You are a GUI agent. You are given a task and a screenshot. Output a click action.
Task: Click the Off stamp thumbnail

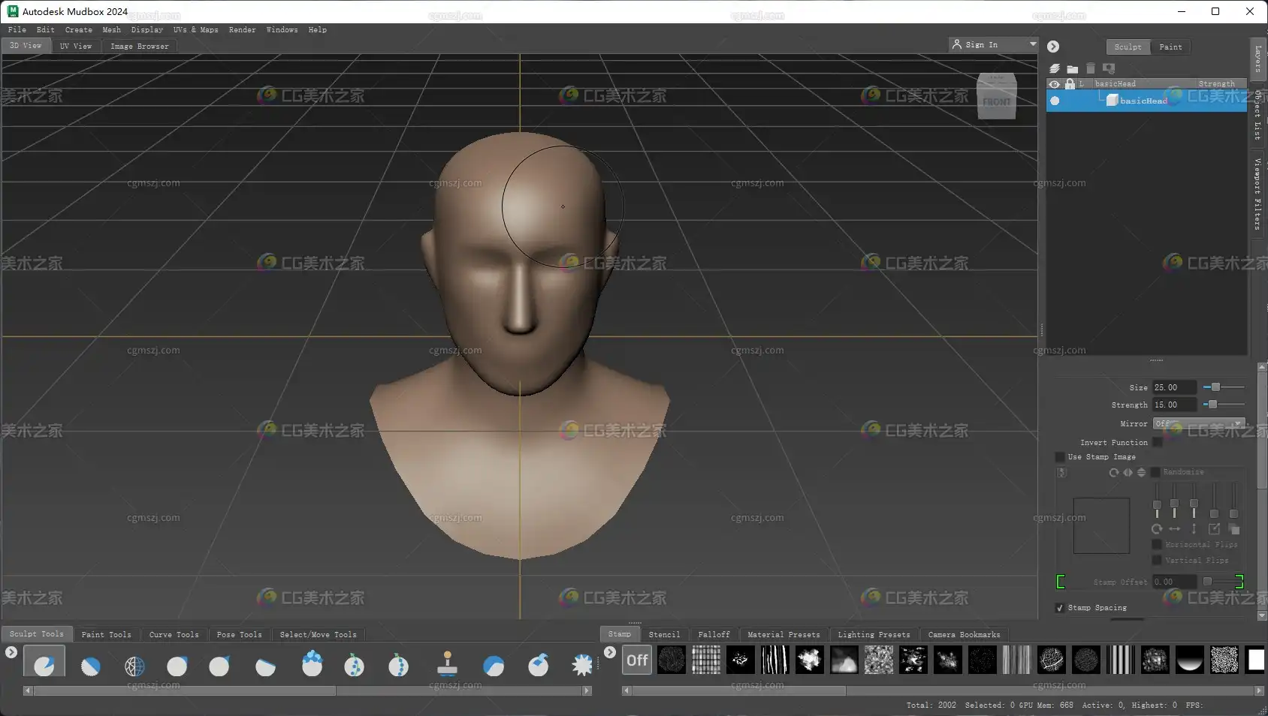tap(637, 660)
